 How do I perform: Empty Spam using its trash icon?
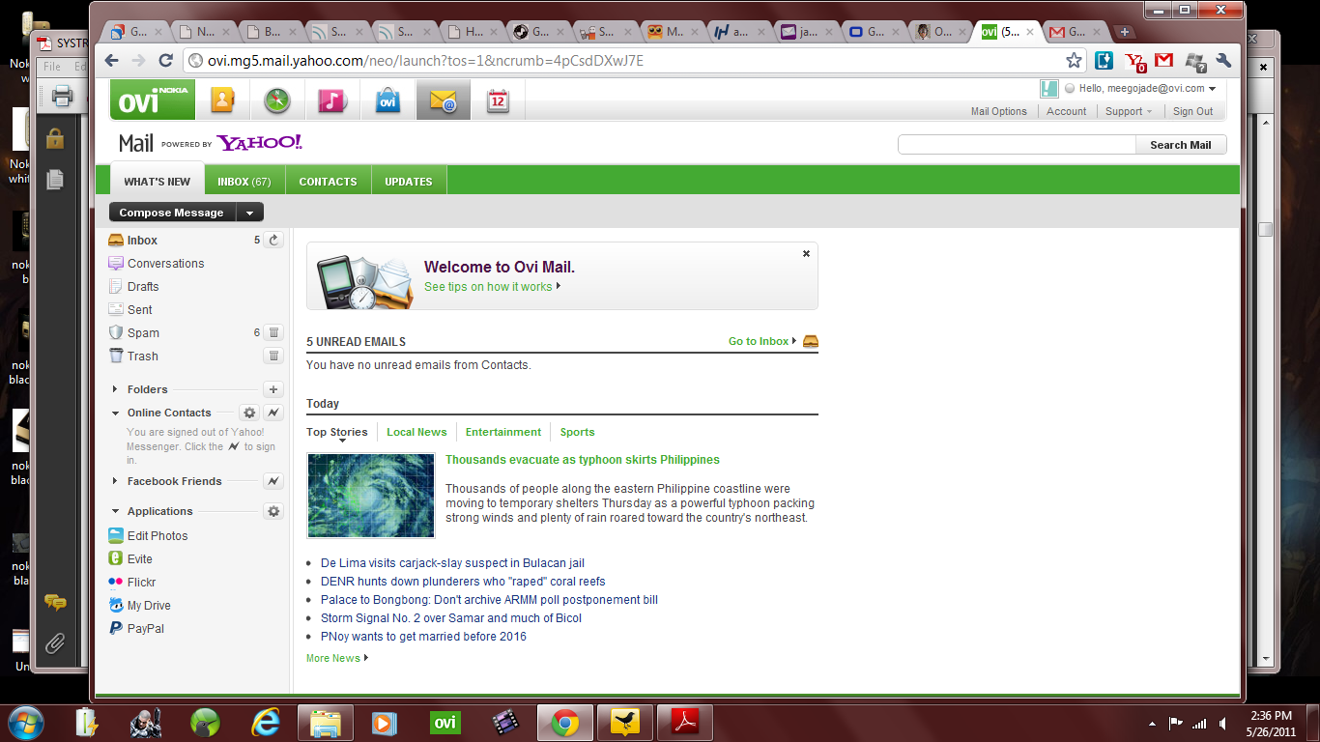tap(273, 332)
